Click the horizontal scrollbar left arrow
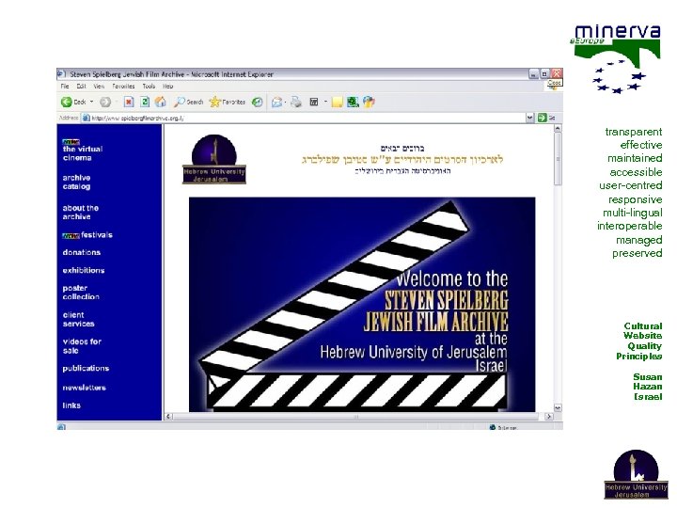This screenshot has width=677, height=508. pos(169,417)
